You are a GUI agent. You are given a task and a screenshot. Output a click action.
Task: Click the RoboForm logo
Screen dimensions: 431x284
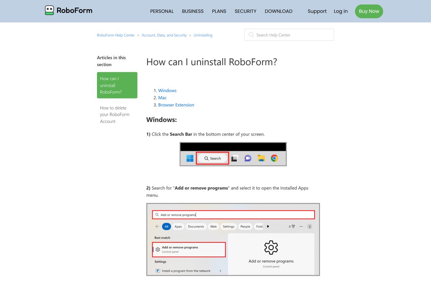[x=69, y=10]
